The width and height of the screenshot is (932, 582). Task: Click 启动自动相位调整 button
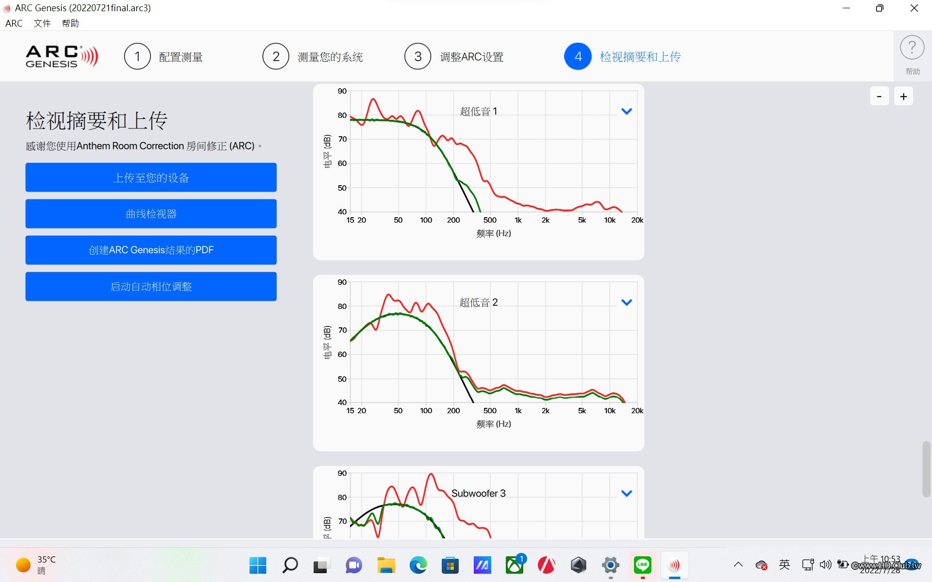[151, 287]
